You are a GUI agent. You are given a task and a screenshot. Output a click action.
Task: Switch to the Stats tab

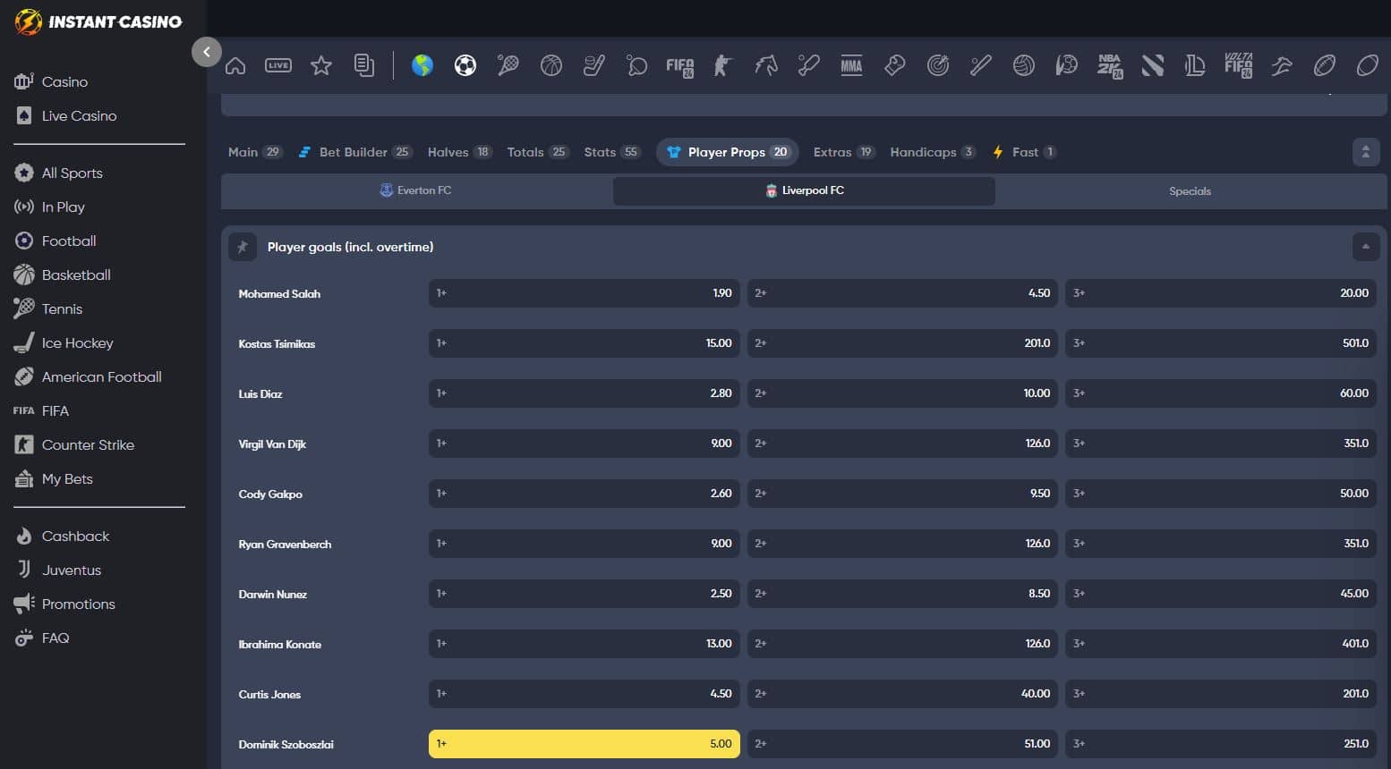click(x=612, y=152)
